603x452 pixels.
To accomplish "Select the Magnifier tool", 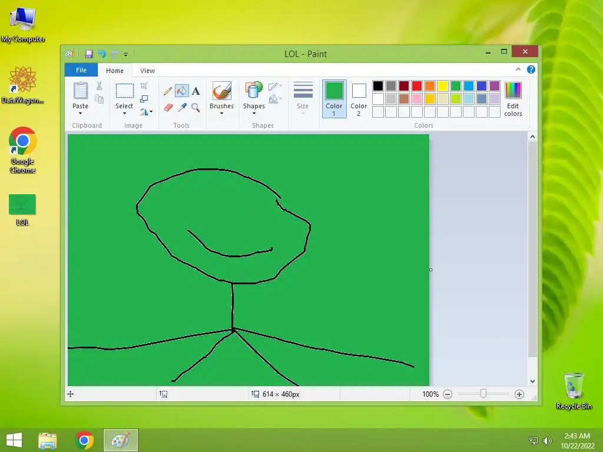I will tap(196, 107).
